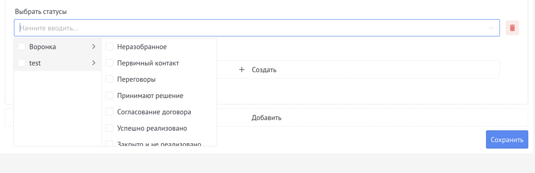Enable the Переговоры status checkbox
535x173 pixels.
[x=110, y=79]
